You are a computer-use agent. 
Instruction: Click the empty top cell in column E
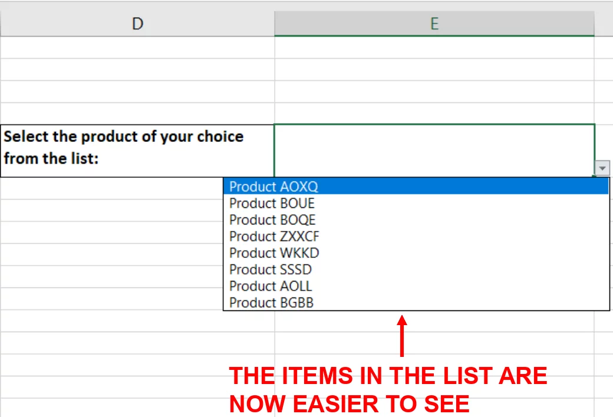[434, 47]
